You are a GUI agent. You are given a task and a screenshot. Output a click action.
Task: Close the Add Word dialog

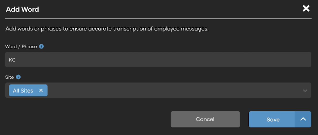click(306, 9)
